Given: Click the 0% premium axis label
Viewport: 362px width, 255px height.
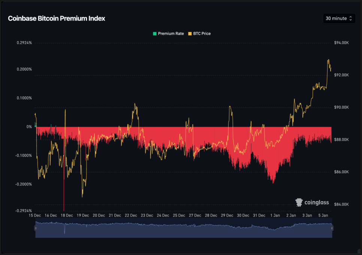Looking at the screenshot, I should coord(29,127).
